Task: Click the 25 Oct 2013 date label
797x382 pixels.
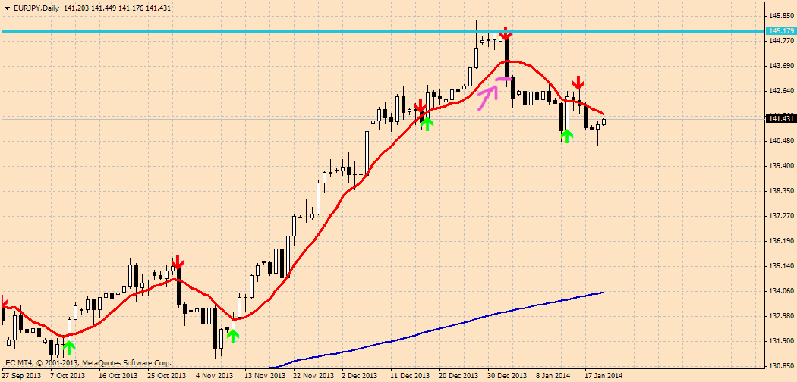Action: 165,376
